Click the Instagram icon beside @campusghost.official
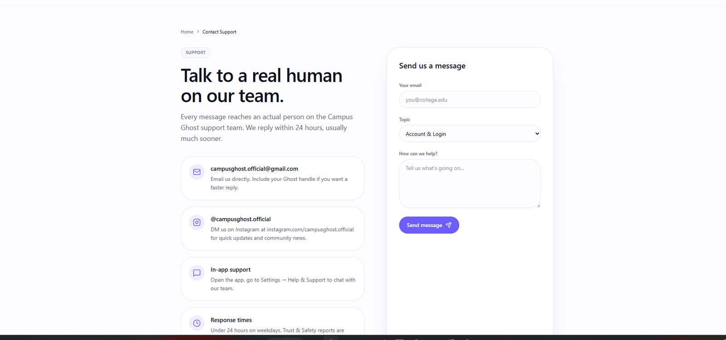726x340 pixels. click(197, 223)
